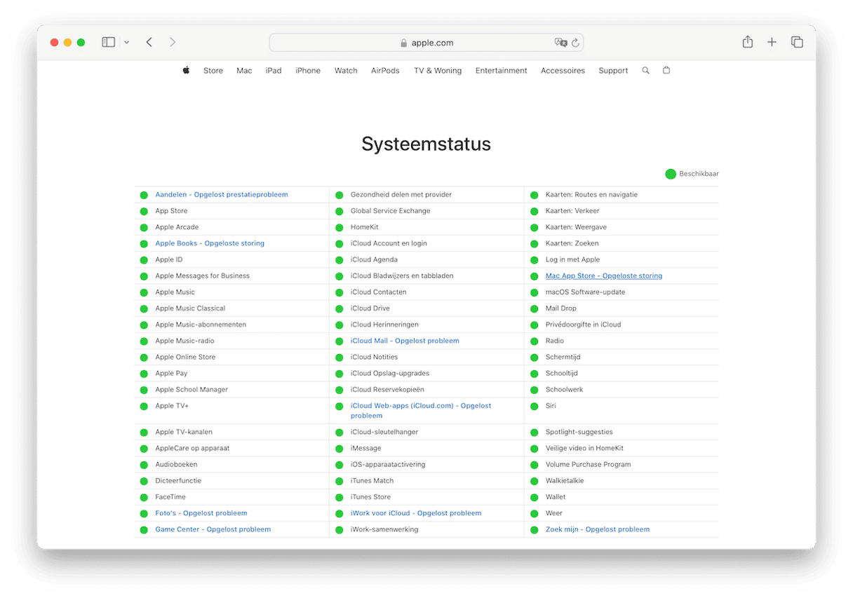Screen dimensions: 853x598
Task: Click the lock icon in address bar
Action: [x=403, y=43]
